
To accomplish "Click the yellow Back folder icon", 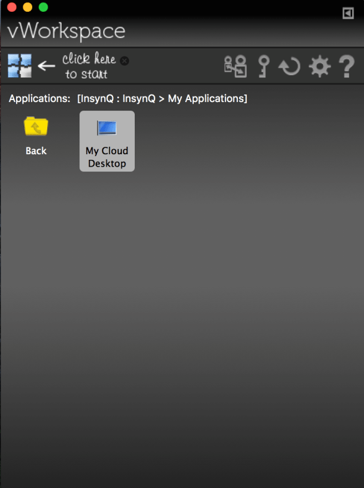I will click(36, 126).
